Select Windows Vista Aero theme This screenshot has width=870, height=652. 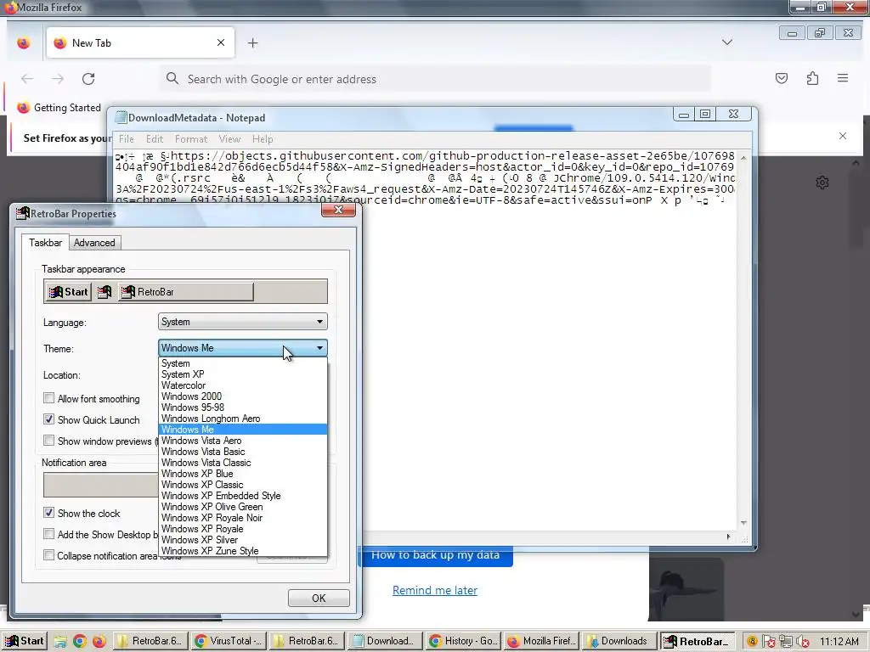coord(242,441)
